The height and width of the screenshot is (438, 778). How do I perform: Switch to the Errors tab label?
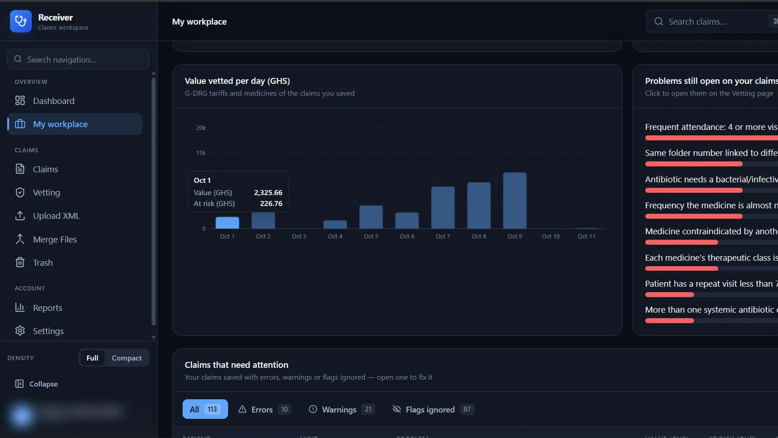point(262,410)
